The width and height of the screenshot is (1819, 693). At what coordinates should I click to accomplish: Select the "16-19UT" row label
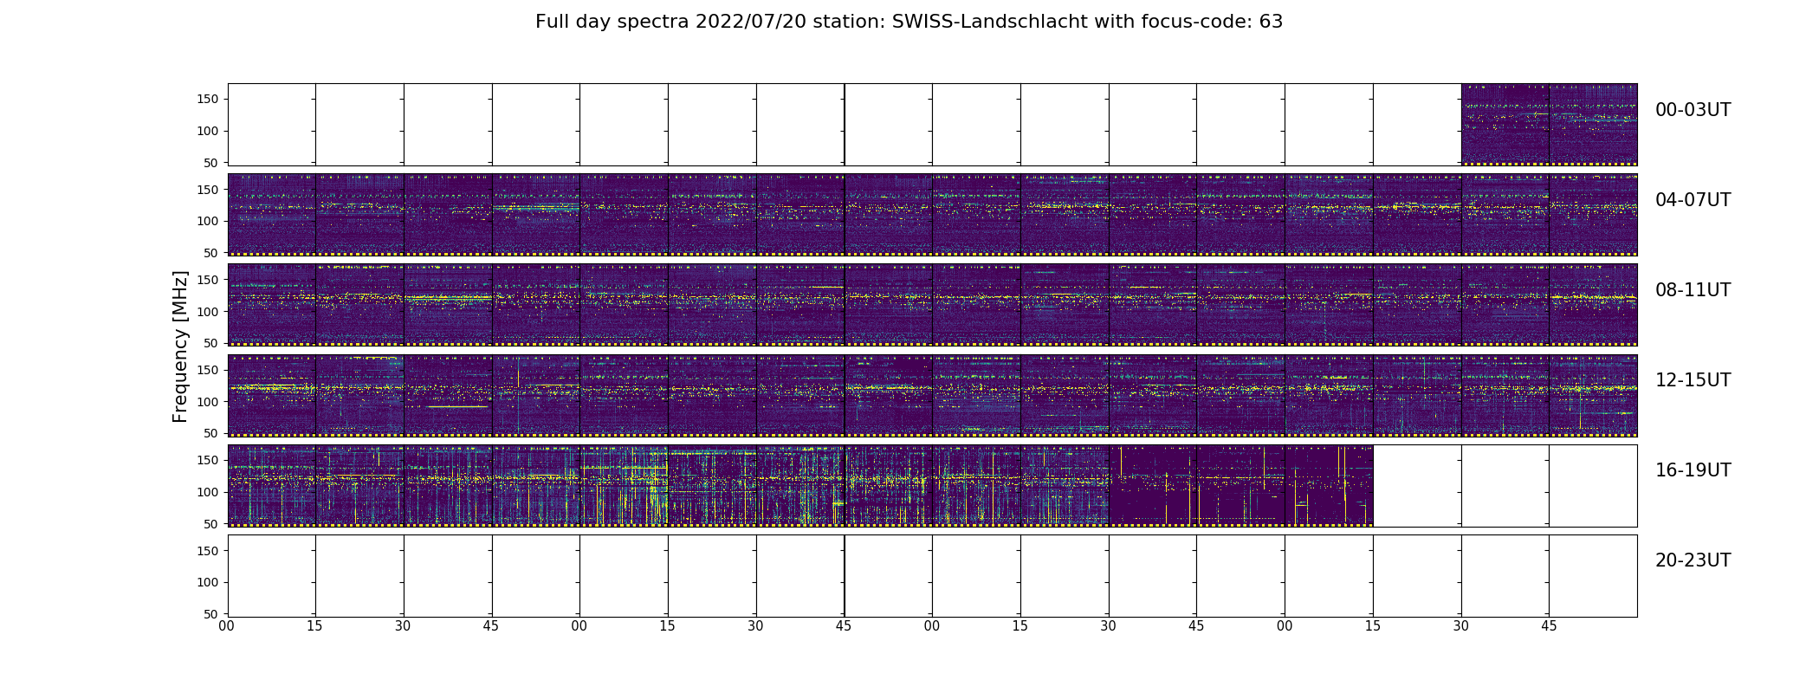click(x=1693, y=470)
